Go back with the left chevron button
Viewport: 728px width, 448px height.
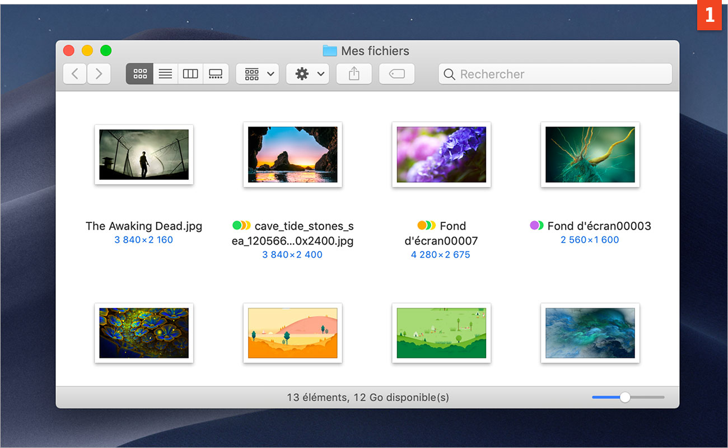[74, 74]
